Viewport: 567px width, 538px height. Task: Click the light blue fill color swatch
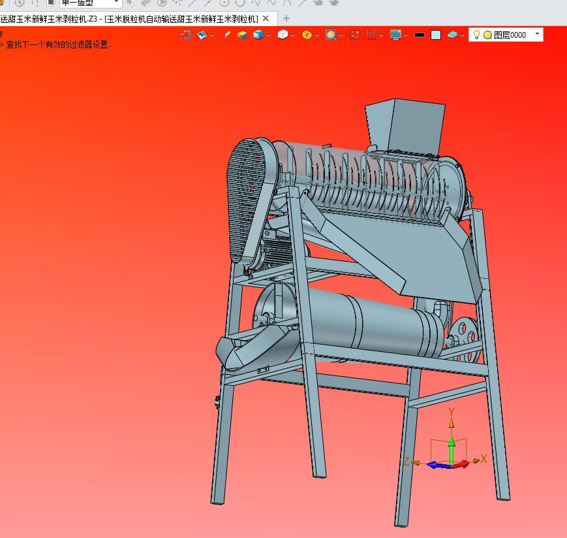[436, 35]
